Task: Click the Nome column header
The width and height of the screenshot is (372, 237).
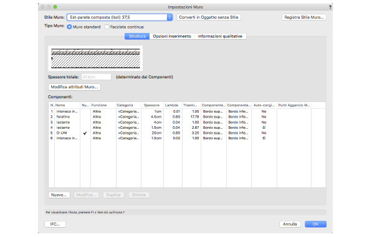Action: click(x=67, y=105)
